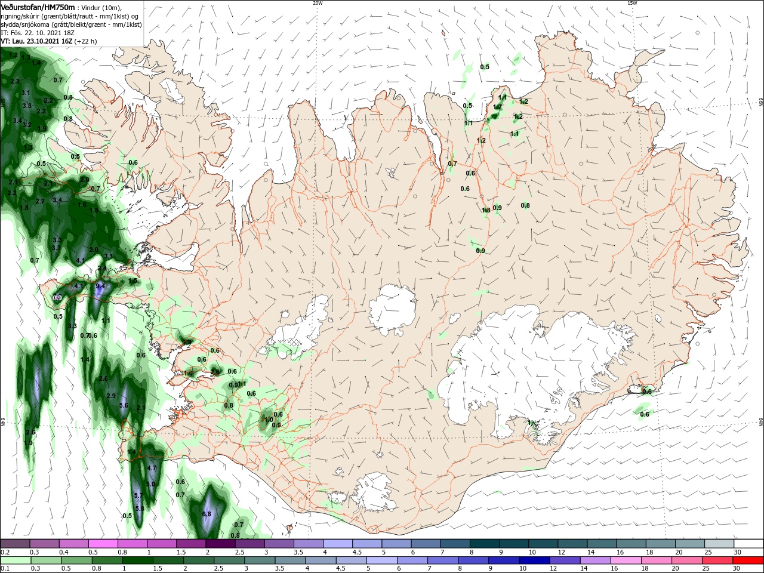Click the 9.4 precipitation value on the map
The width and height of the screenshot is (764, 573).
click(x=100, y=286)
